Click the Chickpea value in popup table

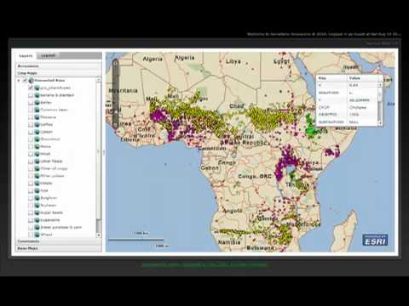point(358,107)
